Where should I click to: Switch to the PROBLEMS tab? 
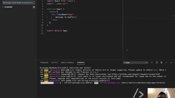point(44,63)
